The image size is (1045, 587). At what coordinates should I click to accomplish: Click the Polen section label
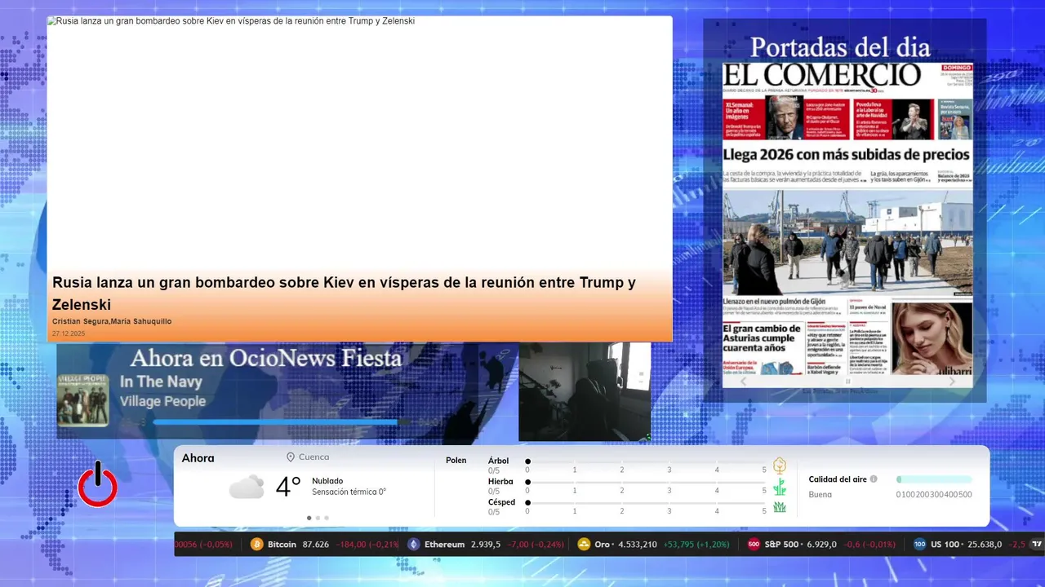point(456,461)
